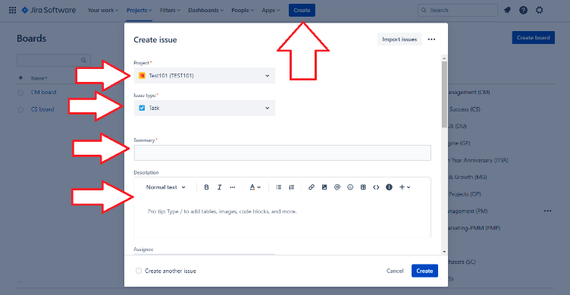This screenshot has height=295, width=570.
Task: Expand the Your work menu
Action: tap(103, 10)
